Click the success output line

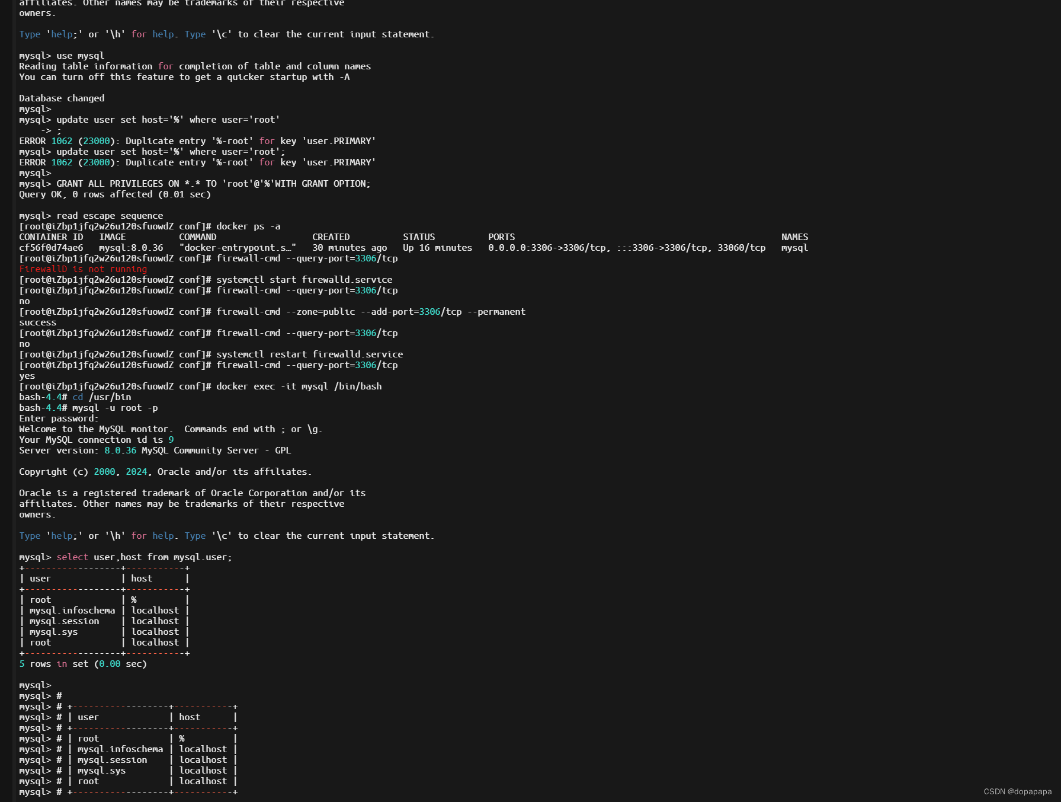click(37, 322)
